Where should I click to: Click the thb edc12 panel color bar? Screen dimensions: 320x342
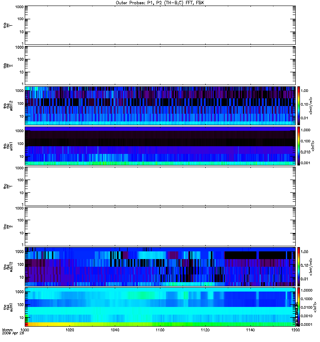pos(299,106)
